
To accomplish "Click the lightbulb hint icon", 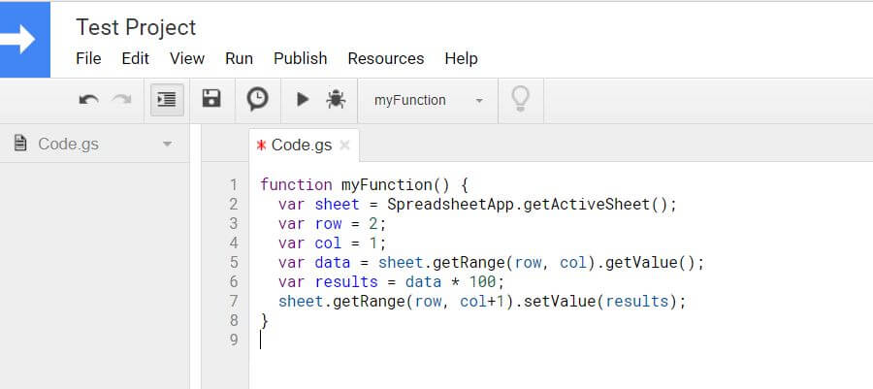I will 521,99.
